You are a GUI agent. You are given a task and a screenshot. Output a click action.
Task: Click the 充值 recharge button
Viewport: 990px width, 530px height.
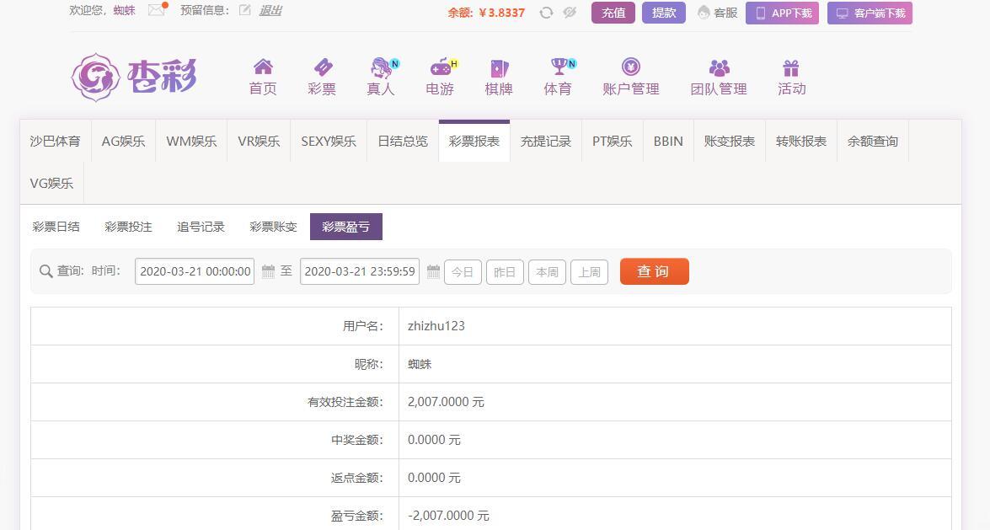(613, 13)
